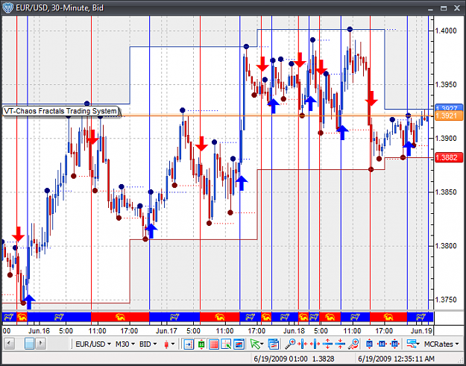
Task: Click the blue bar with vertical red arrows icon
Action: 369,344
